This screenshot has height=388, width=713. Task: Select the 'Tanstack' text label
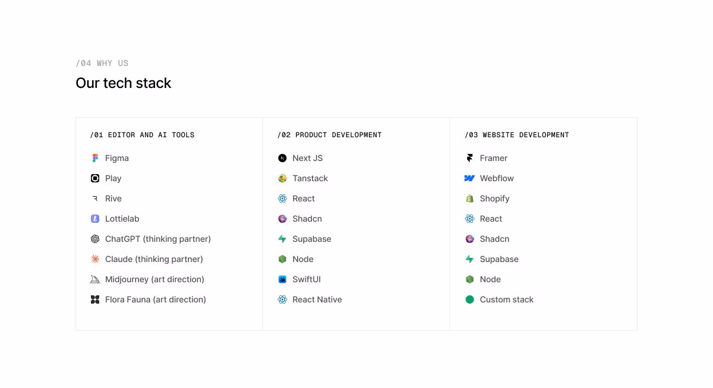(310, 178)
